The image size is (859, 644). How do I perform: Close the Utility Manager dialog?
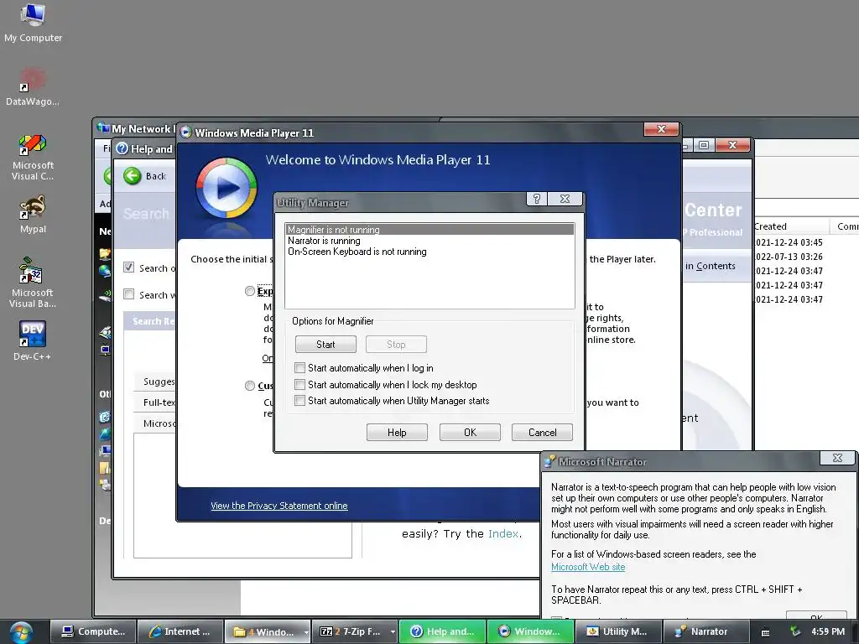(x=565, y=199)
